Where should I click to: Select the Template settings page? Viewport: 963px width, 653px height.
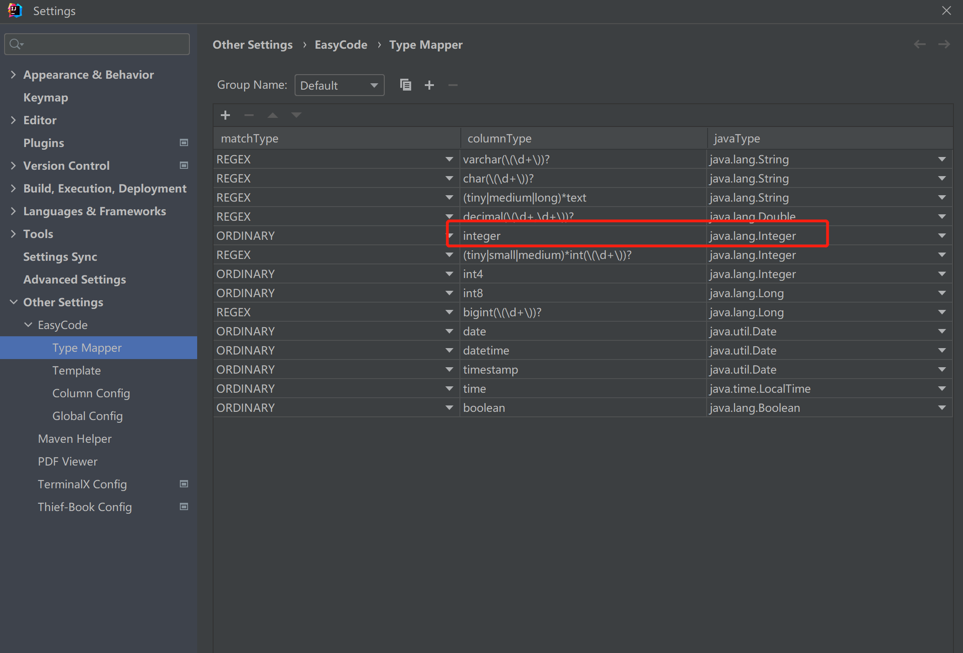(76, 370)
